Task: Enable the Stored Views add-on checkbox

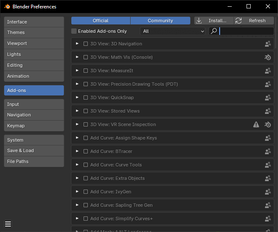Action: 86,111
